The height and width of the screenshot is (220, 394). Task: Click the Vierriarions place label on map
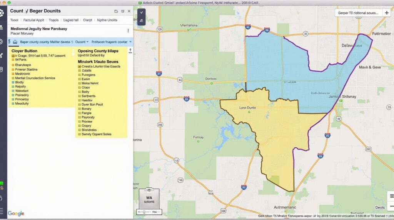(189, 25)
